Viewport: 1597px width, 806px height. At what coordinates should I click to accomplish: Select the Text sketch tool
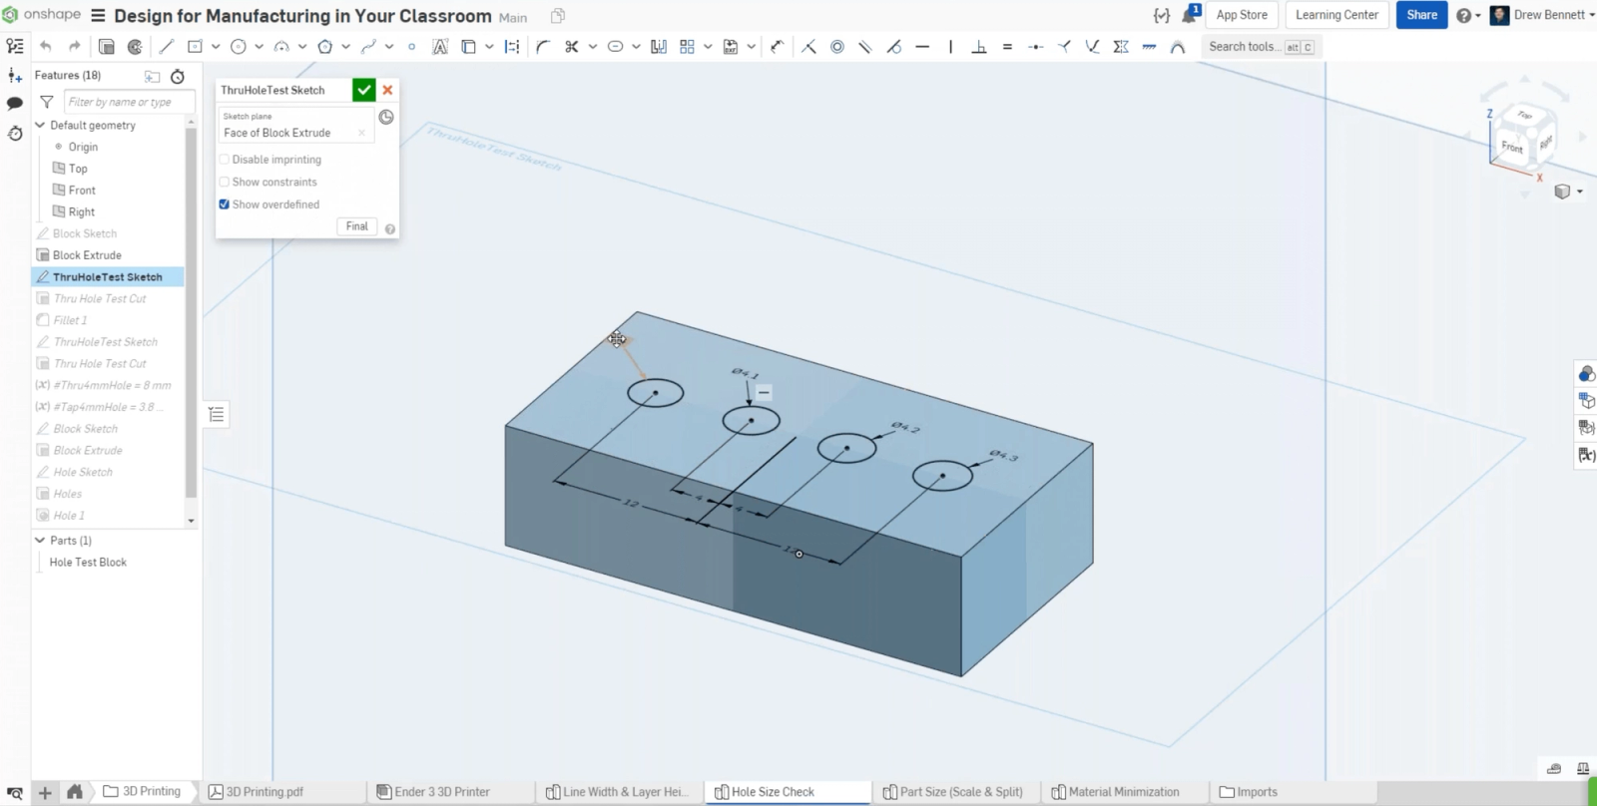439,46
